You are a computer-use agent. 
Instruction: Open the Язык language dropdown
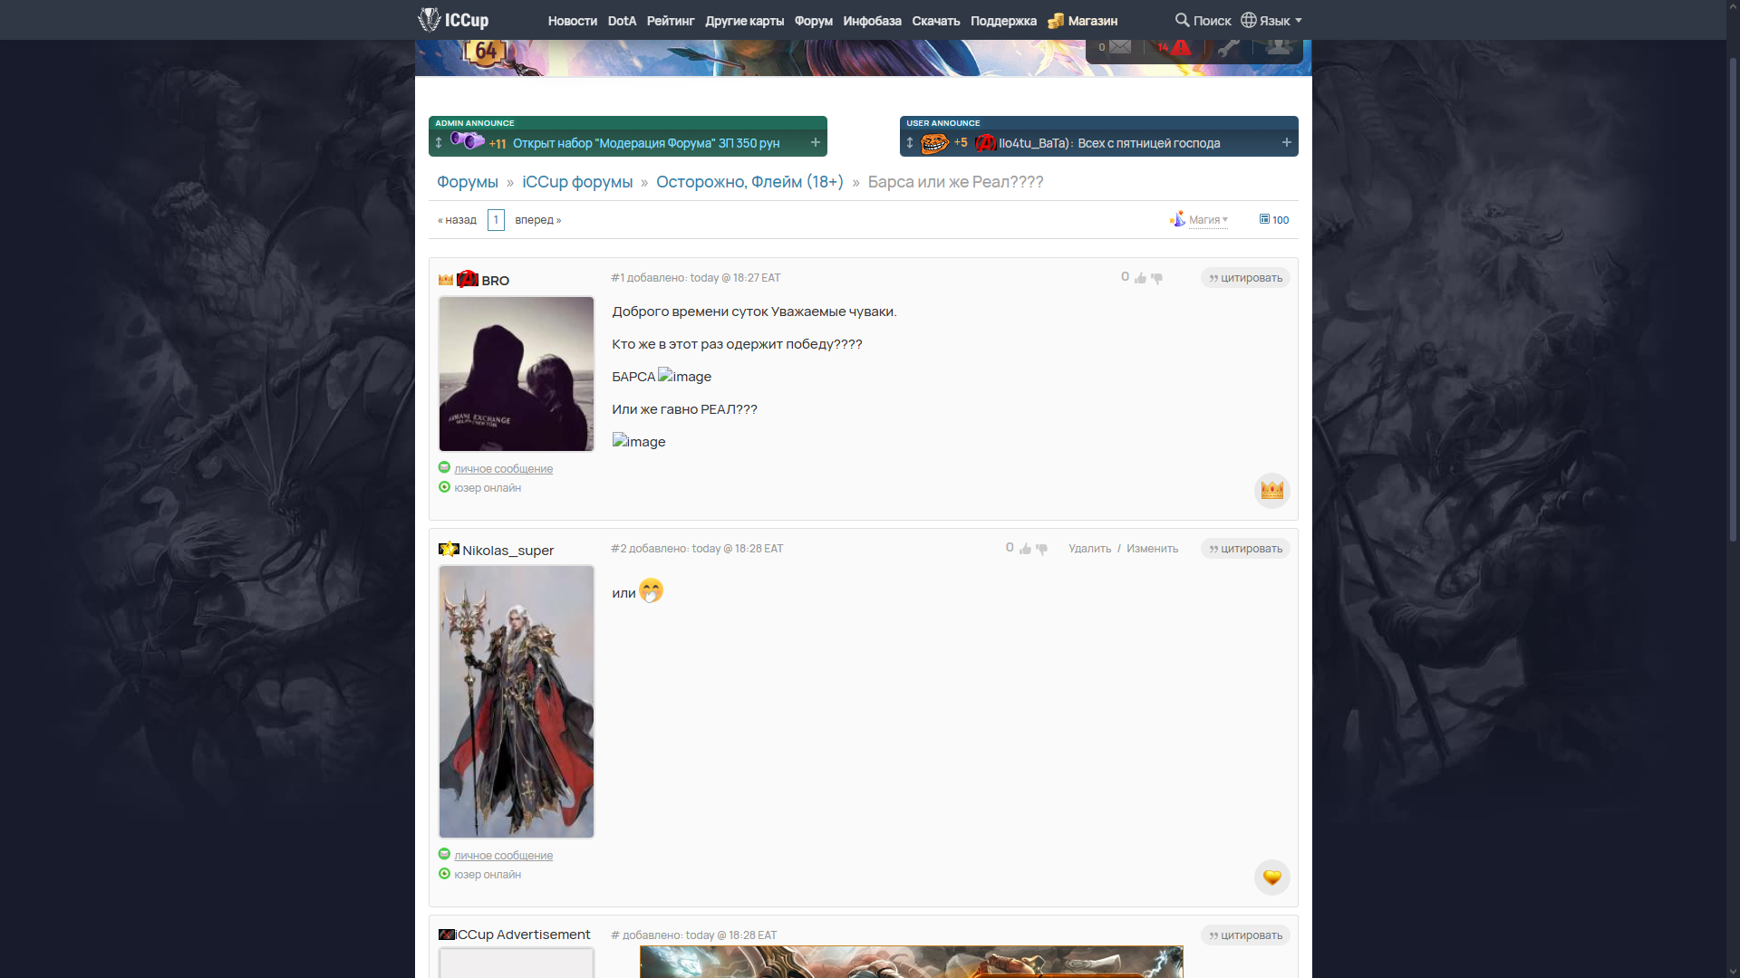(1271, 20)
